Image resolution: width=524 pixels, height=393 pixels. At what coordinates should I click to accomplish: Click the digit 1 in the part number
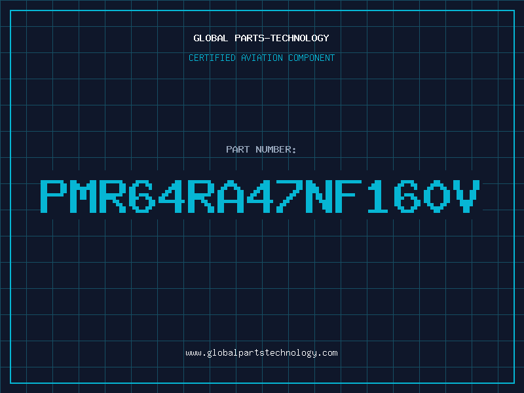[378, 196]
